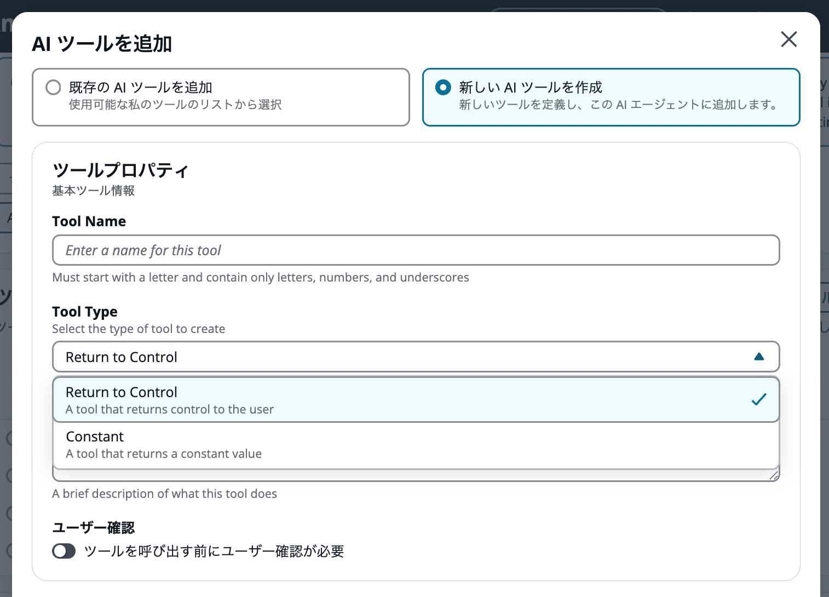Click the upward triangle on the Tool Type selector
The image size is (829, 597).
tap(759, 356)
